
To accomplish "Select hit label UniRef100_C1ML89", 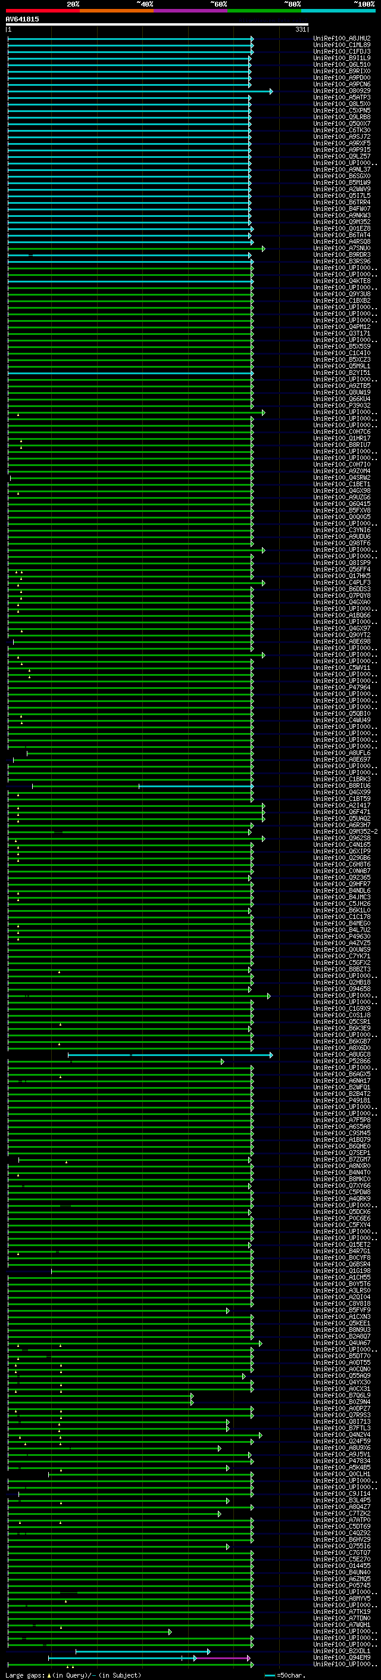I will coord(342,45).
